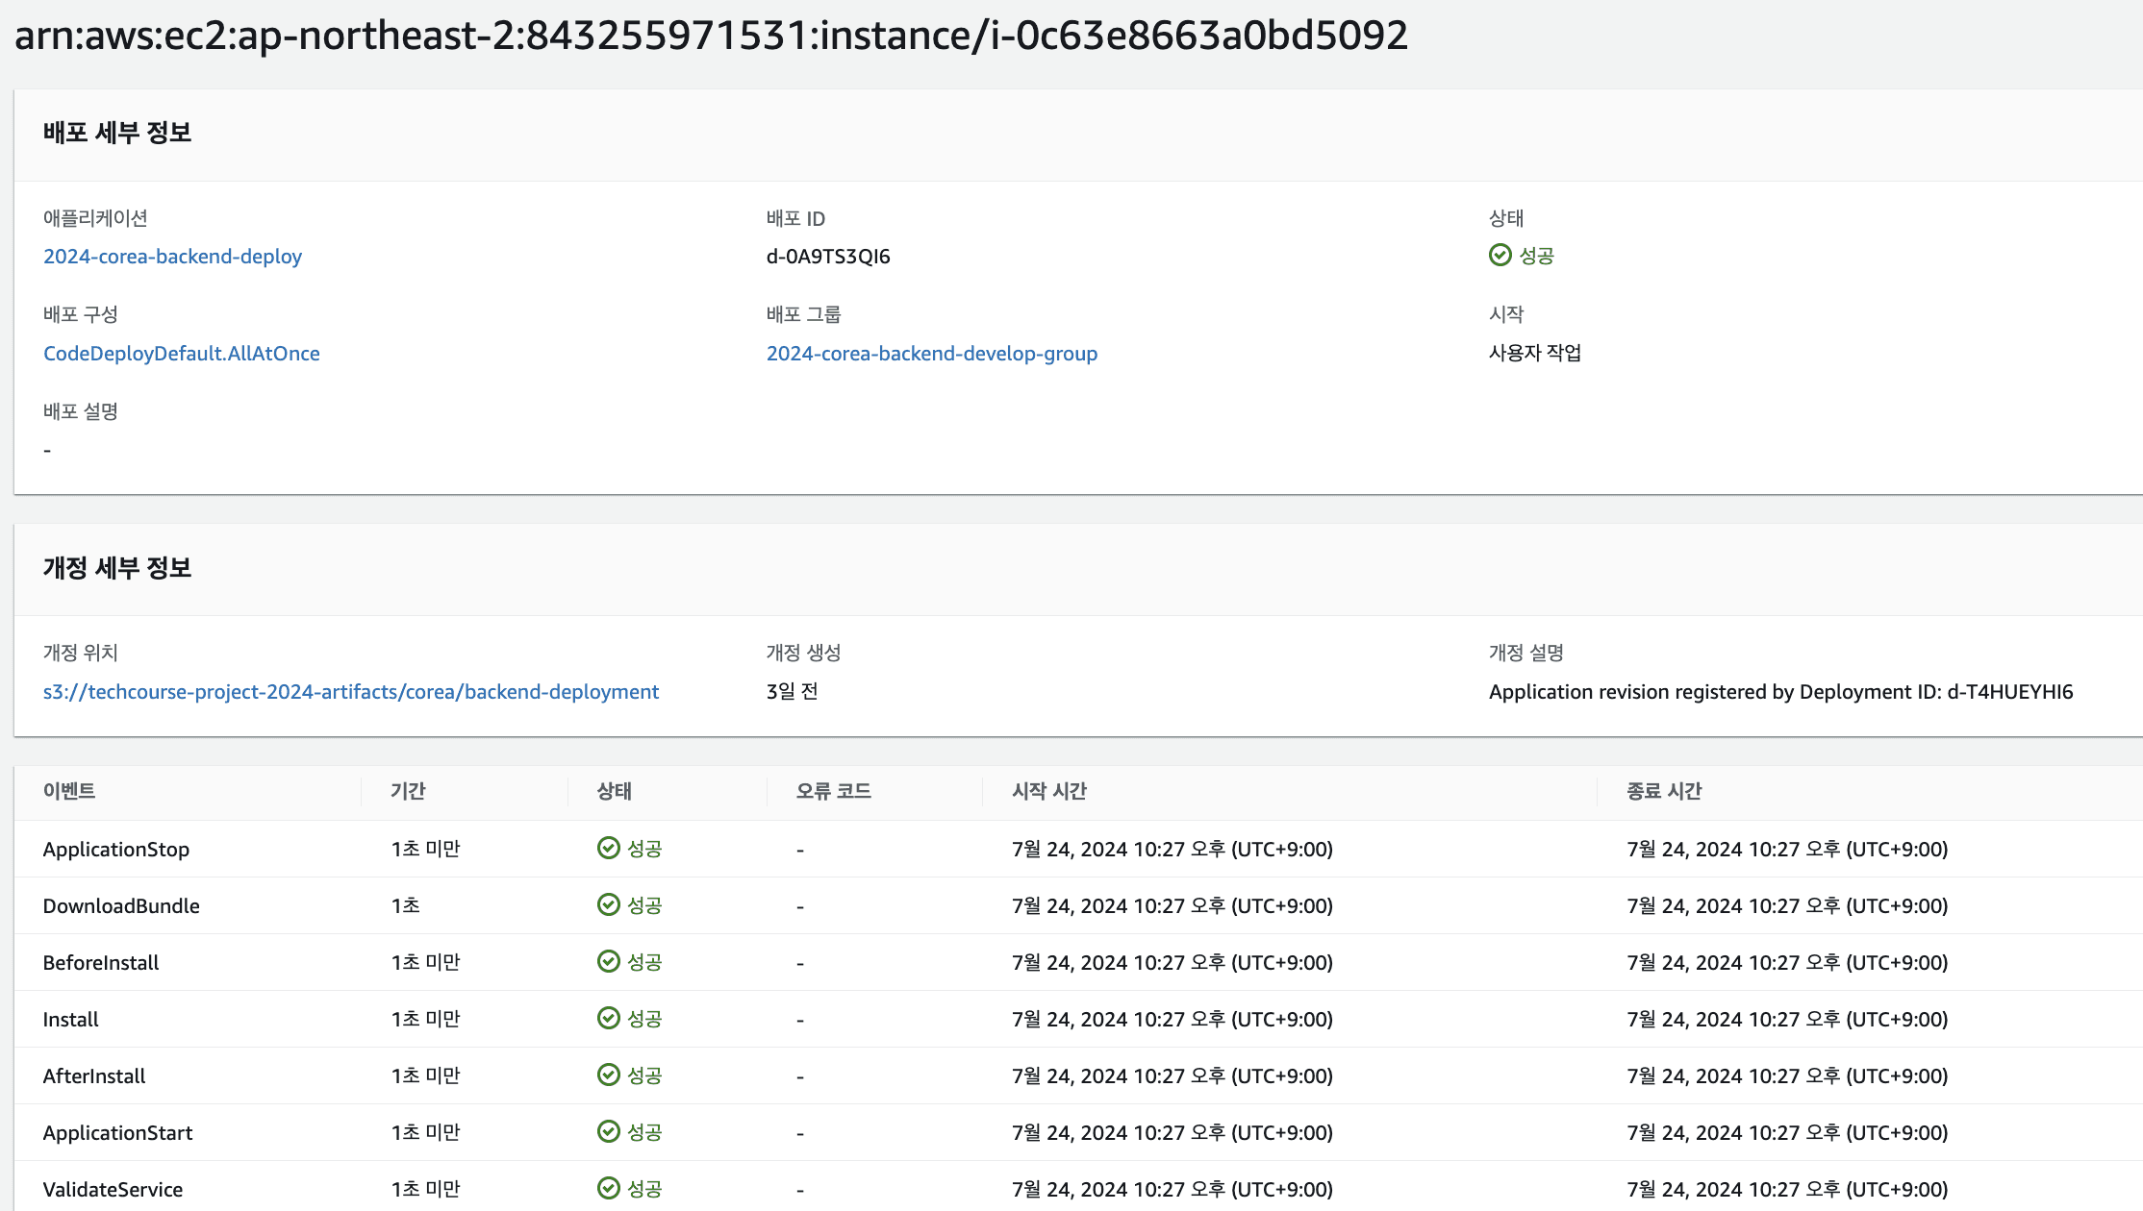Click the 시작 시간 column header
Viewport: 2143px width, 1211px height.
pyautogui.click(x=1048, y=791)
